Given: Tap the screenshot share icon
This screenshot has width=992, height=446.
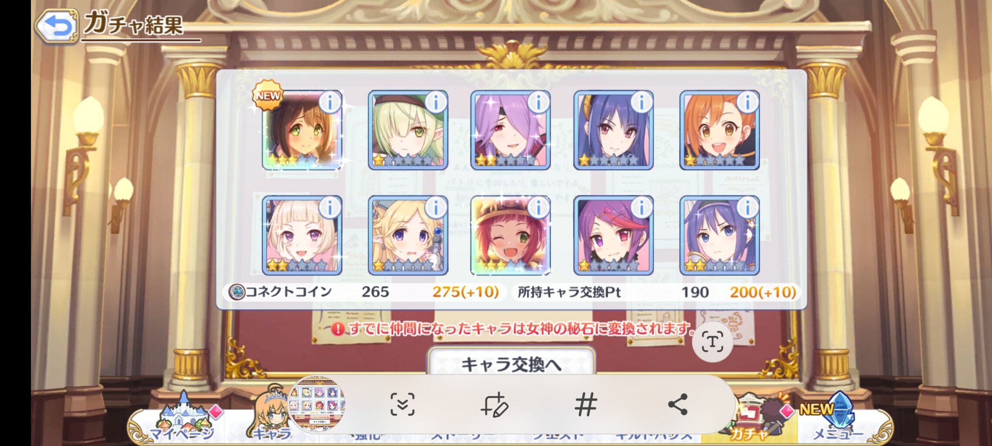Looking at the screenshot, I should tap(678, 405).
